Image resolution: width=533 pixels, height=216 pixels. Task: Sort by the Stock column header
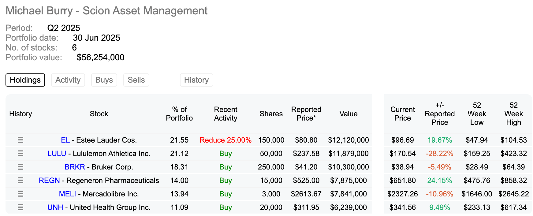click(x=99, y=114)
